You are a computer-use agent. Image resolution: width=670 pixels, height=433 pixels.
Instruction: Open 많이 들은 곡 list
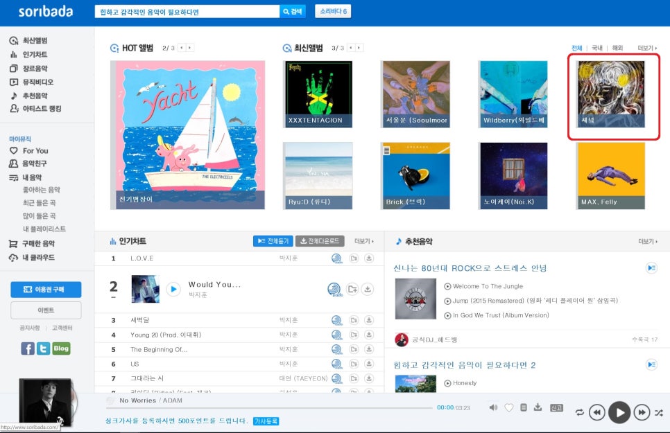click(39, 215)
